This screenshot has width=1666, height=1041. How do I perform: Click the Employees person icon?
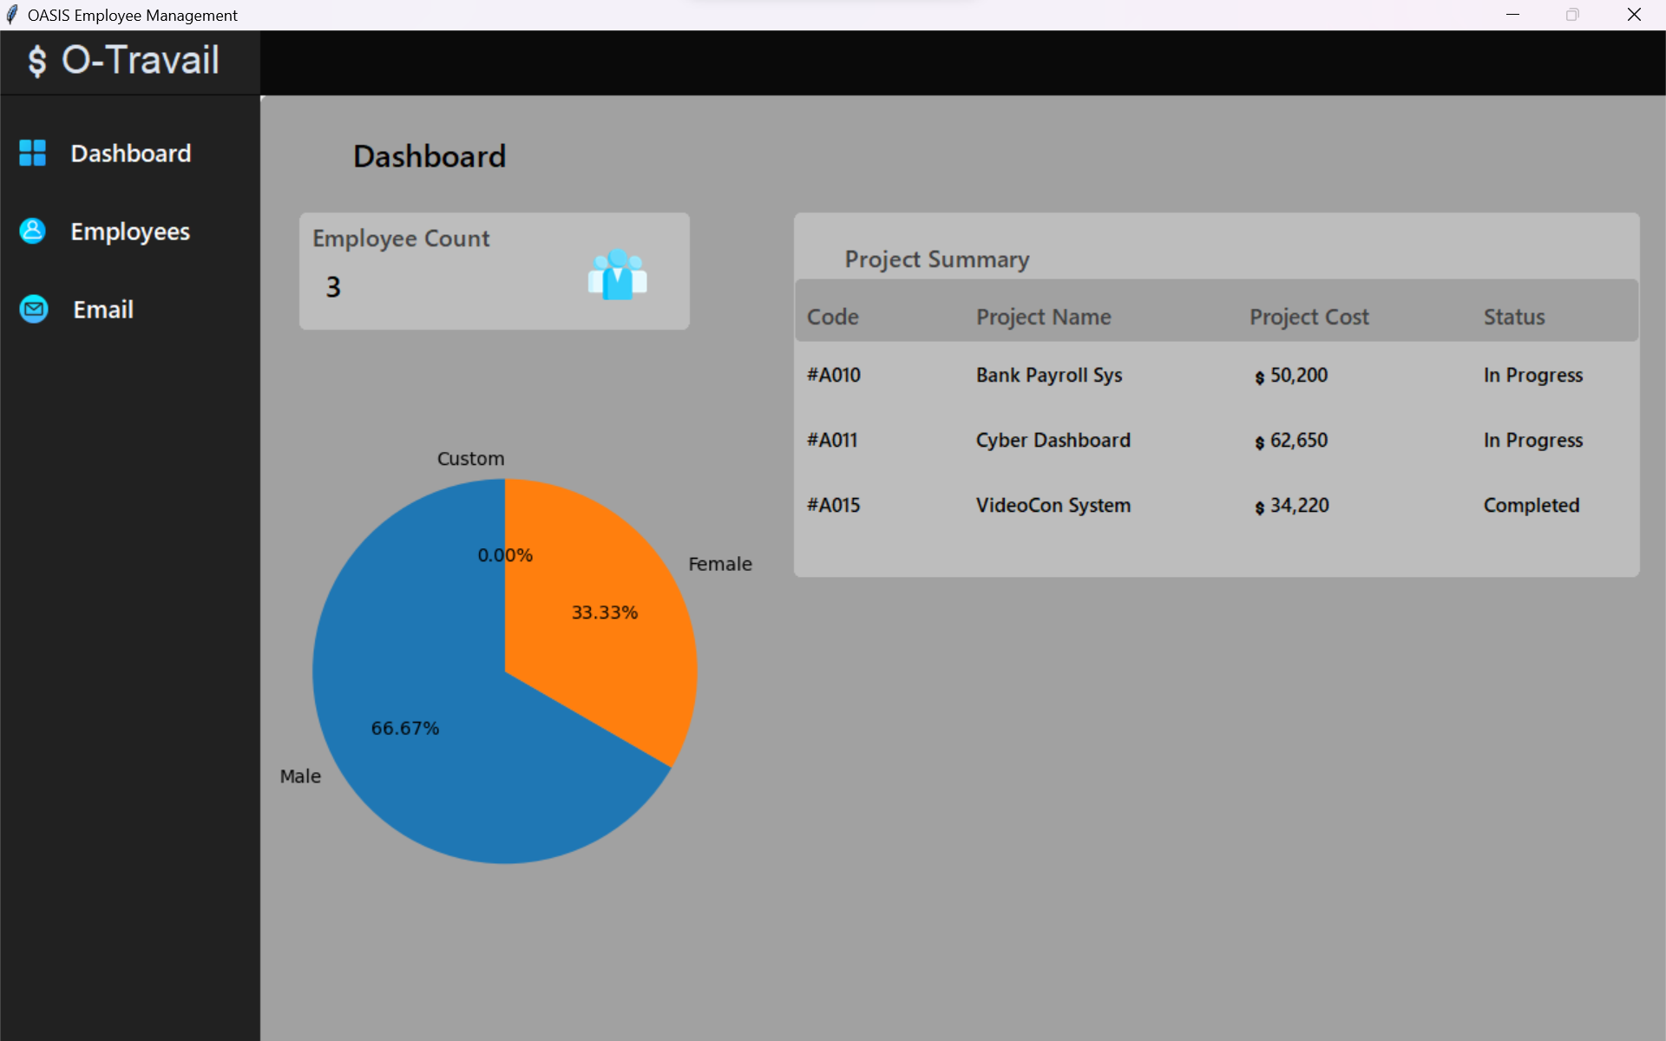pyautogui.click(x=32, y=231)
